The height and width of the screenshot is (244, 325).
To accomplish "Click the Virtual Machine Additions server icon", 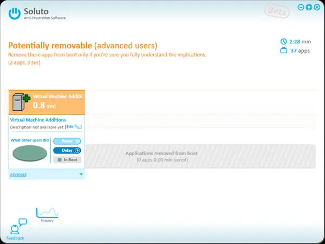I will tap(21, 102).
